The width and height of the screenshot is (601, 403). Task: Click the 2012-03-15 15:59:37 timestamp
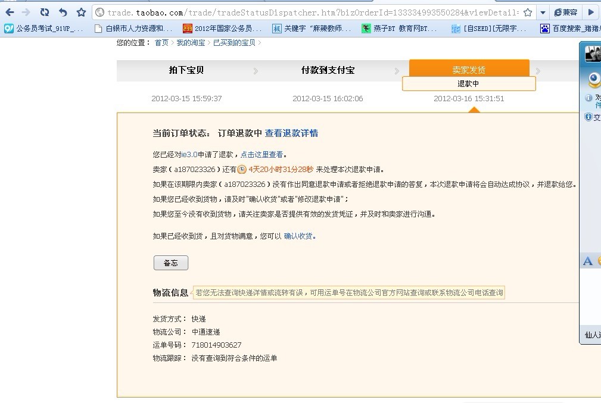186,98
